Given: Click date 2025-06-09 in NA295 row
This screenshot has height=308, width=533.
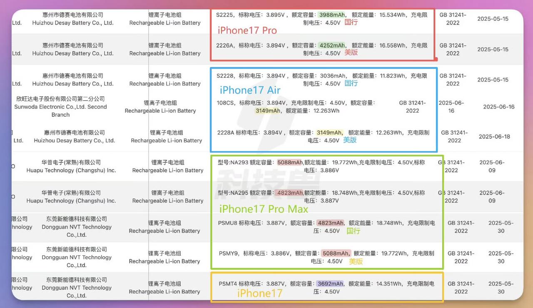Looking at the screenshot, I should click(x=492, y=197).
